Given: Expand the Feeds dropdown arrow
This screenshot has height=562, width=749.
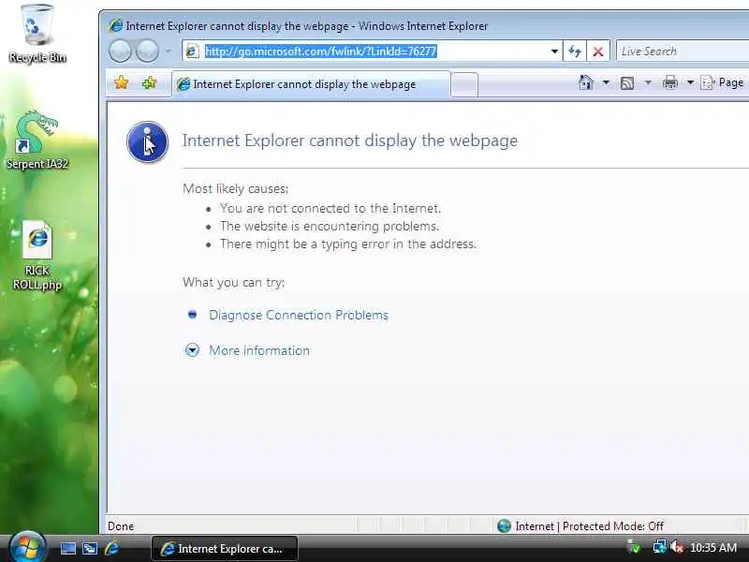Looking at the screenshot, I should point(648,82).
